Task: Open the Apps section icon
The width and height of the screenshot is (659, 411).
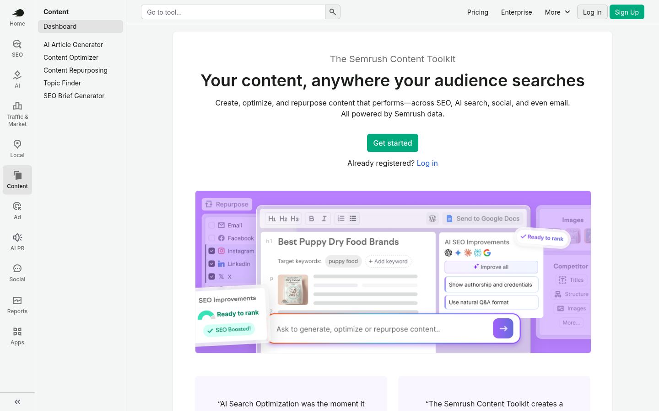Action: point(17,336)
